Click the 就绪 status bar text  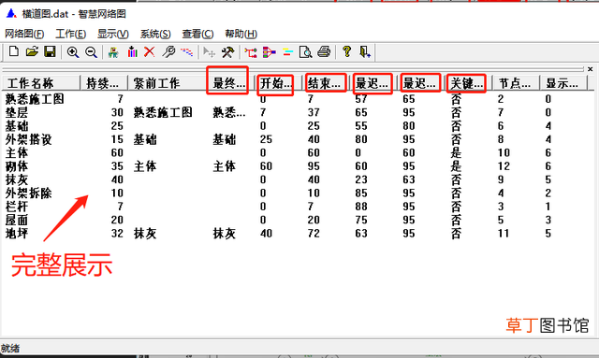(10, 348)
